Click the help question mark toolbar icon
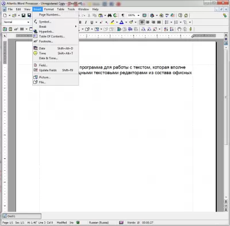The height and width of the screenshot is (226, 230). (180, 16)
